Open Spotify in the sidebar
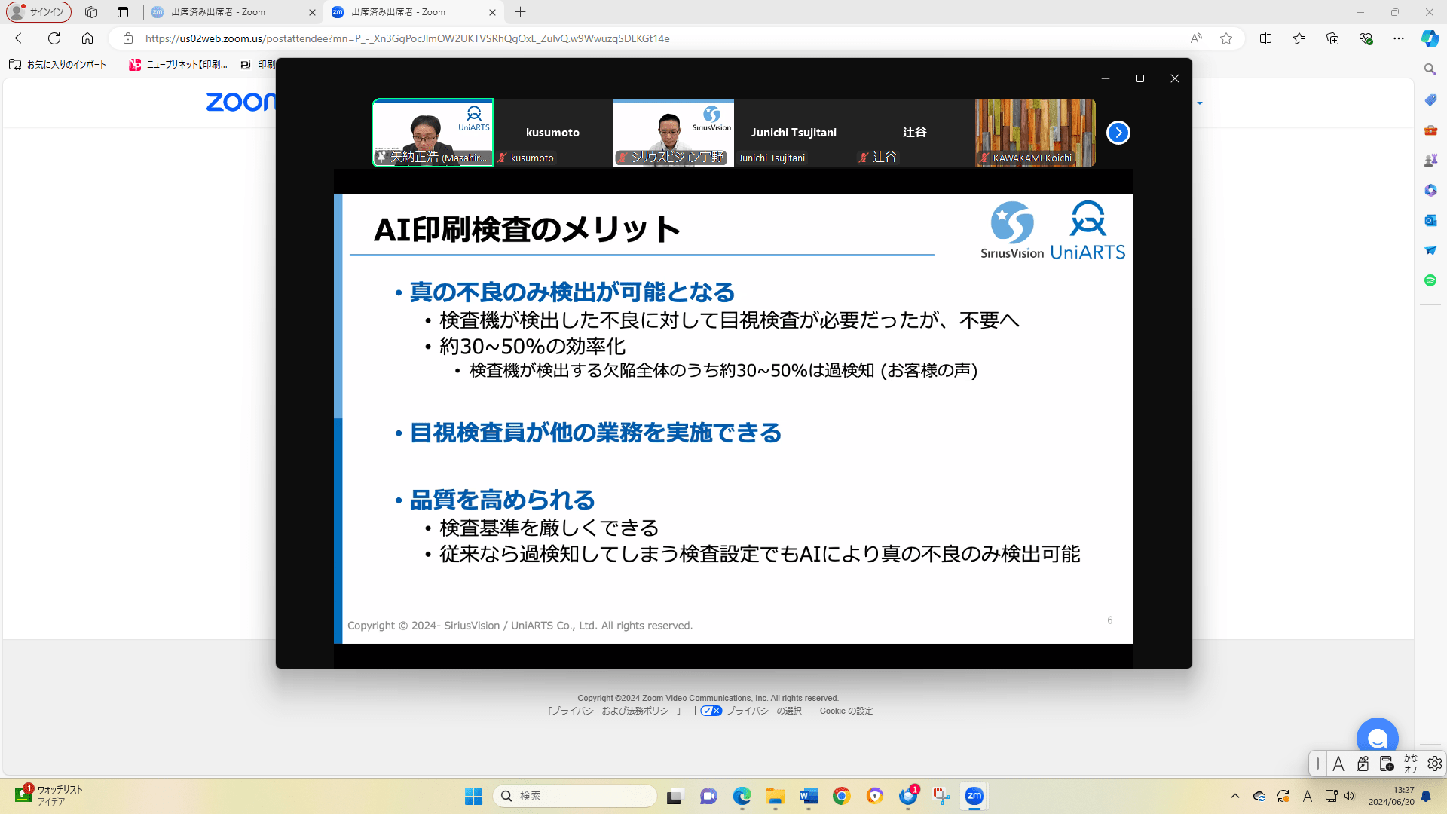The image size is (1447, 814). [1430, 280]
